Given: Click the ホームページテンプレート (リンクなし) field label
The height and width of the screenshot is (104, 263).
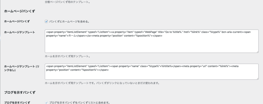Looking at the screenshot, I should tap(22, 68).
